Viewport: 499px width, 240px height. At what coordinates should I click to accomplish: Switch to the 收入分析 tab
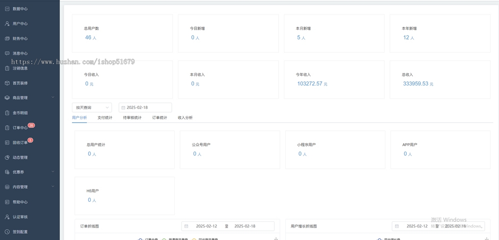(185, 118)
